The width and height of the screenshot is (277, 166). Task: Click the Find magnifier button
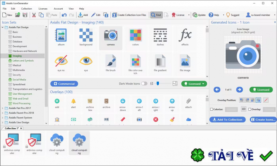point(157,15)
